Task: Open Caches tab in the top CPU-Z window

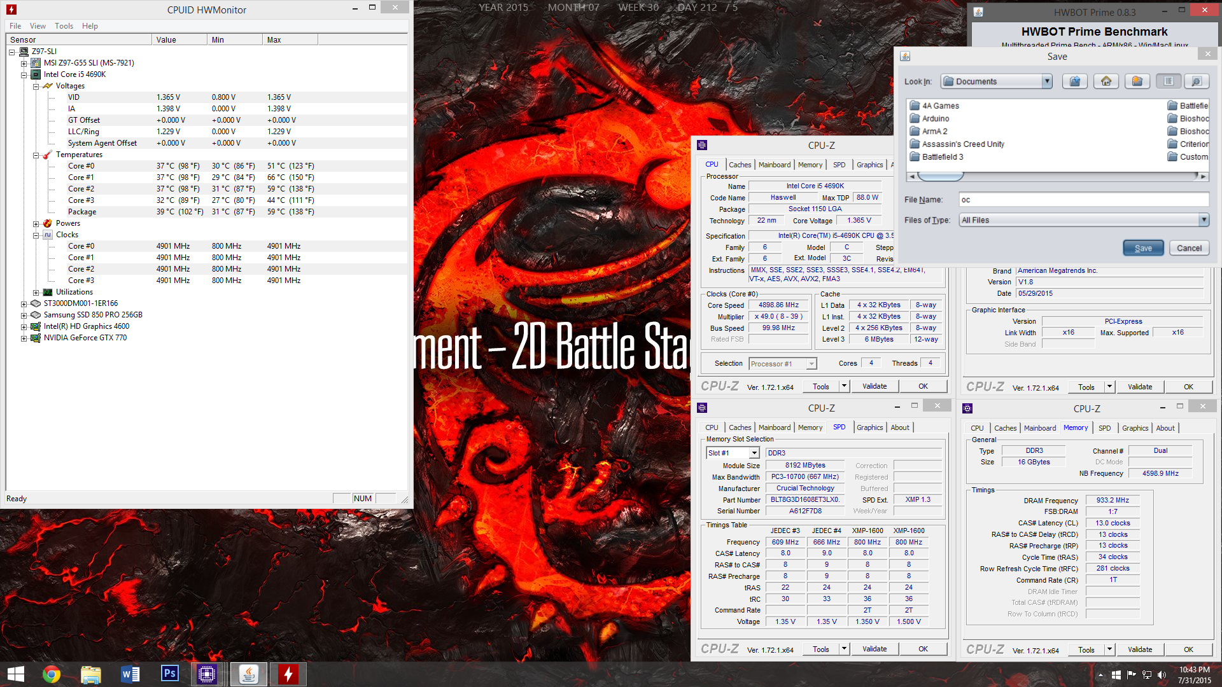Action: (x=740, y=165)
